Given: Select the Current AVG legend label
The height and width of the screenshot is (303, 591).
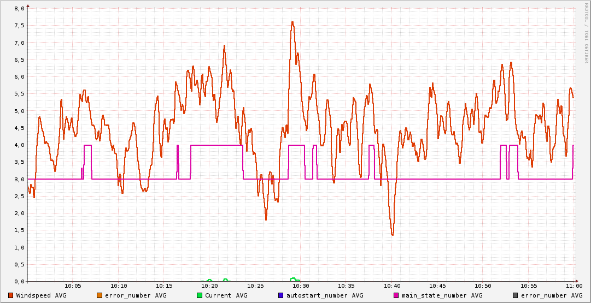Looking at the screenshot, I should tap(226, 295).
